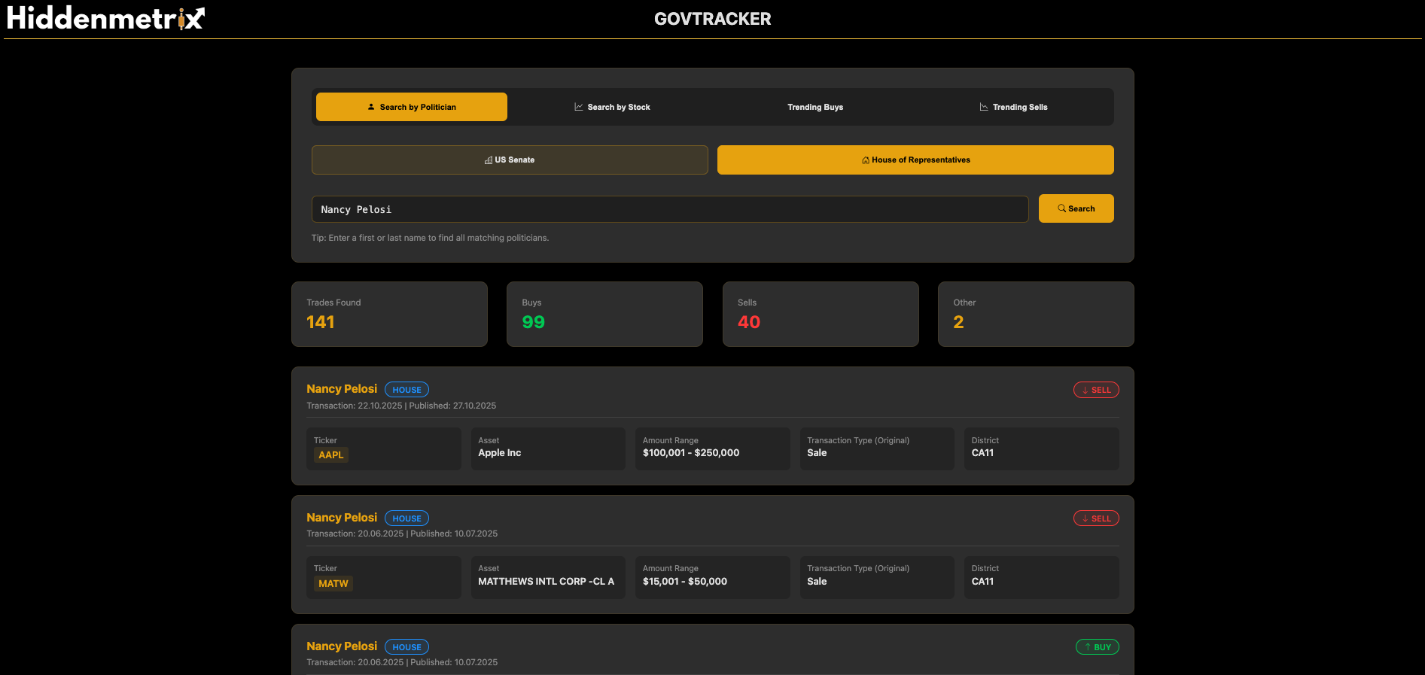Open the Trending Sells tab
This screenshot has height=675, width=1425.
1013,107
